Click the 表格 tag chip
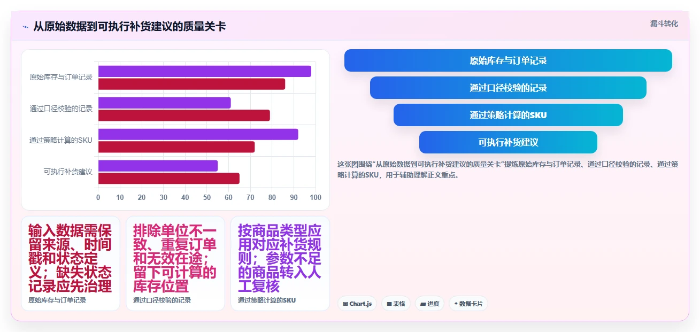 [396, 304]
